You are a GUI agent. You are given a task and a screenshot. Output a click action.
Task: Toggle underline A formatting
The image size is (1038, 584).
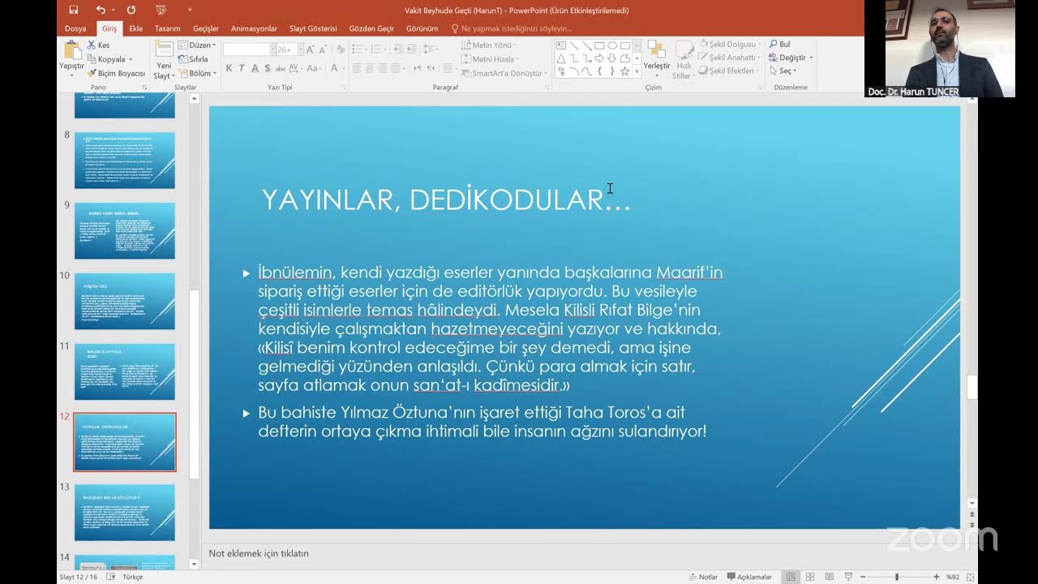254,68
